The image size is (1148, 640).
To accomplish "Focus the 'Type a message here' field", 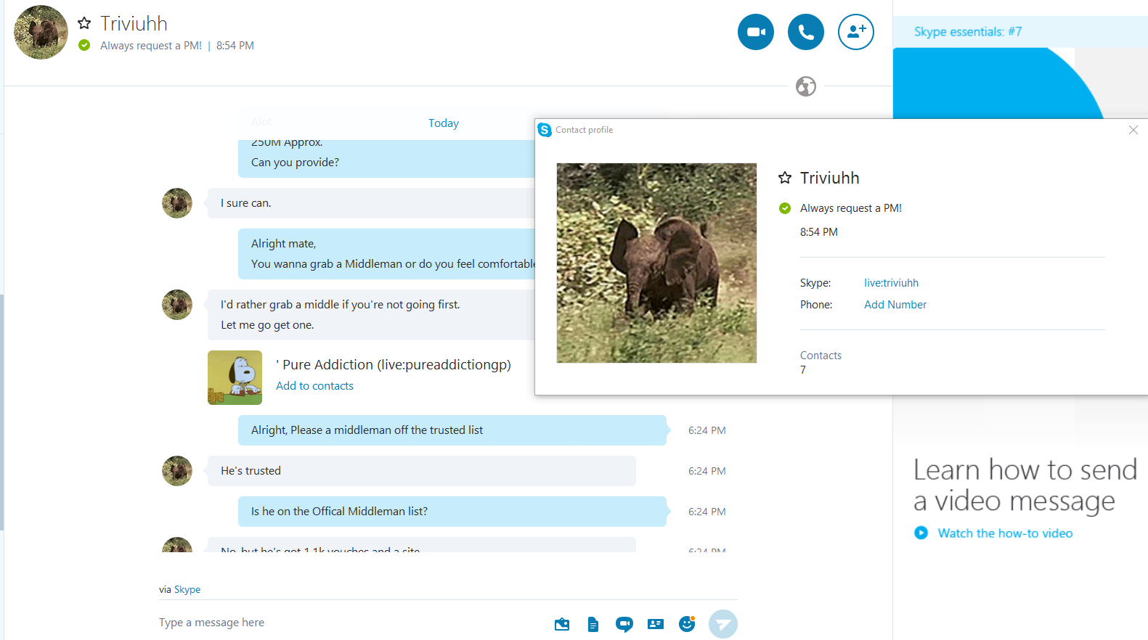I will pyautogui.click(x=349, y=623).
